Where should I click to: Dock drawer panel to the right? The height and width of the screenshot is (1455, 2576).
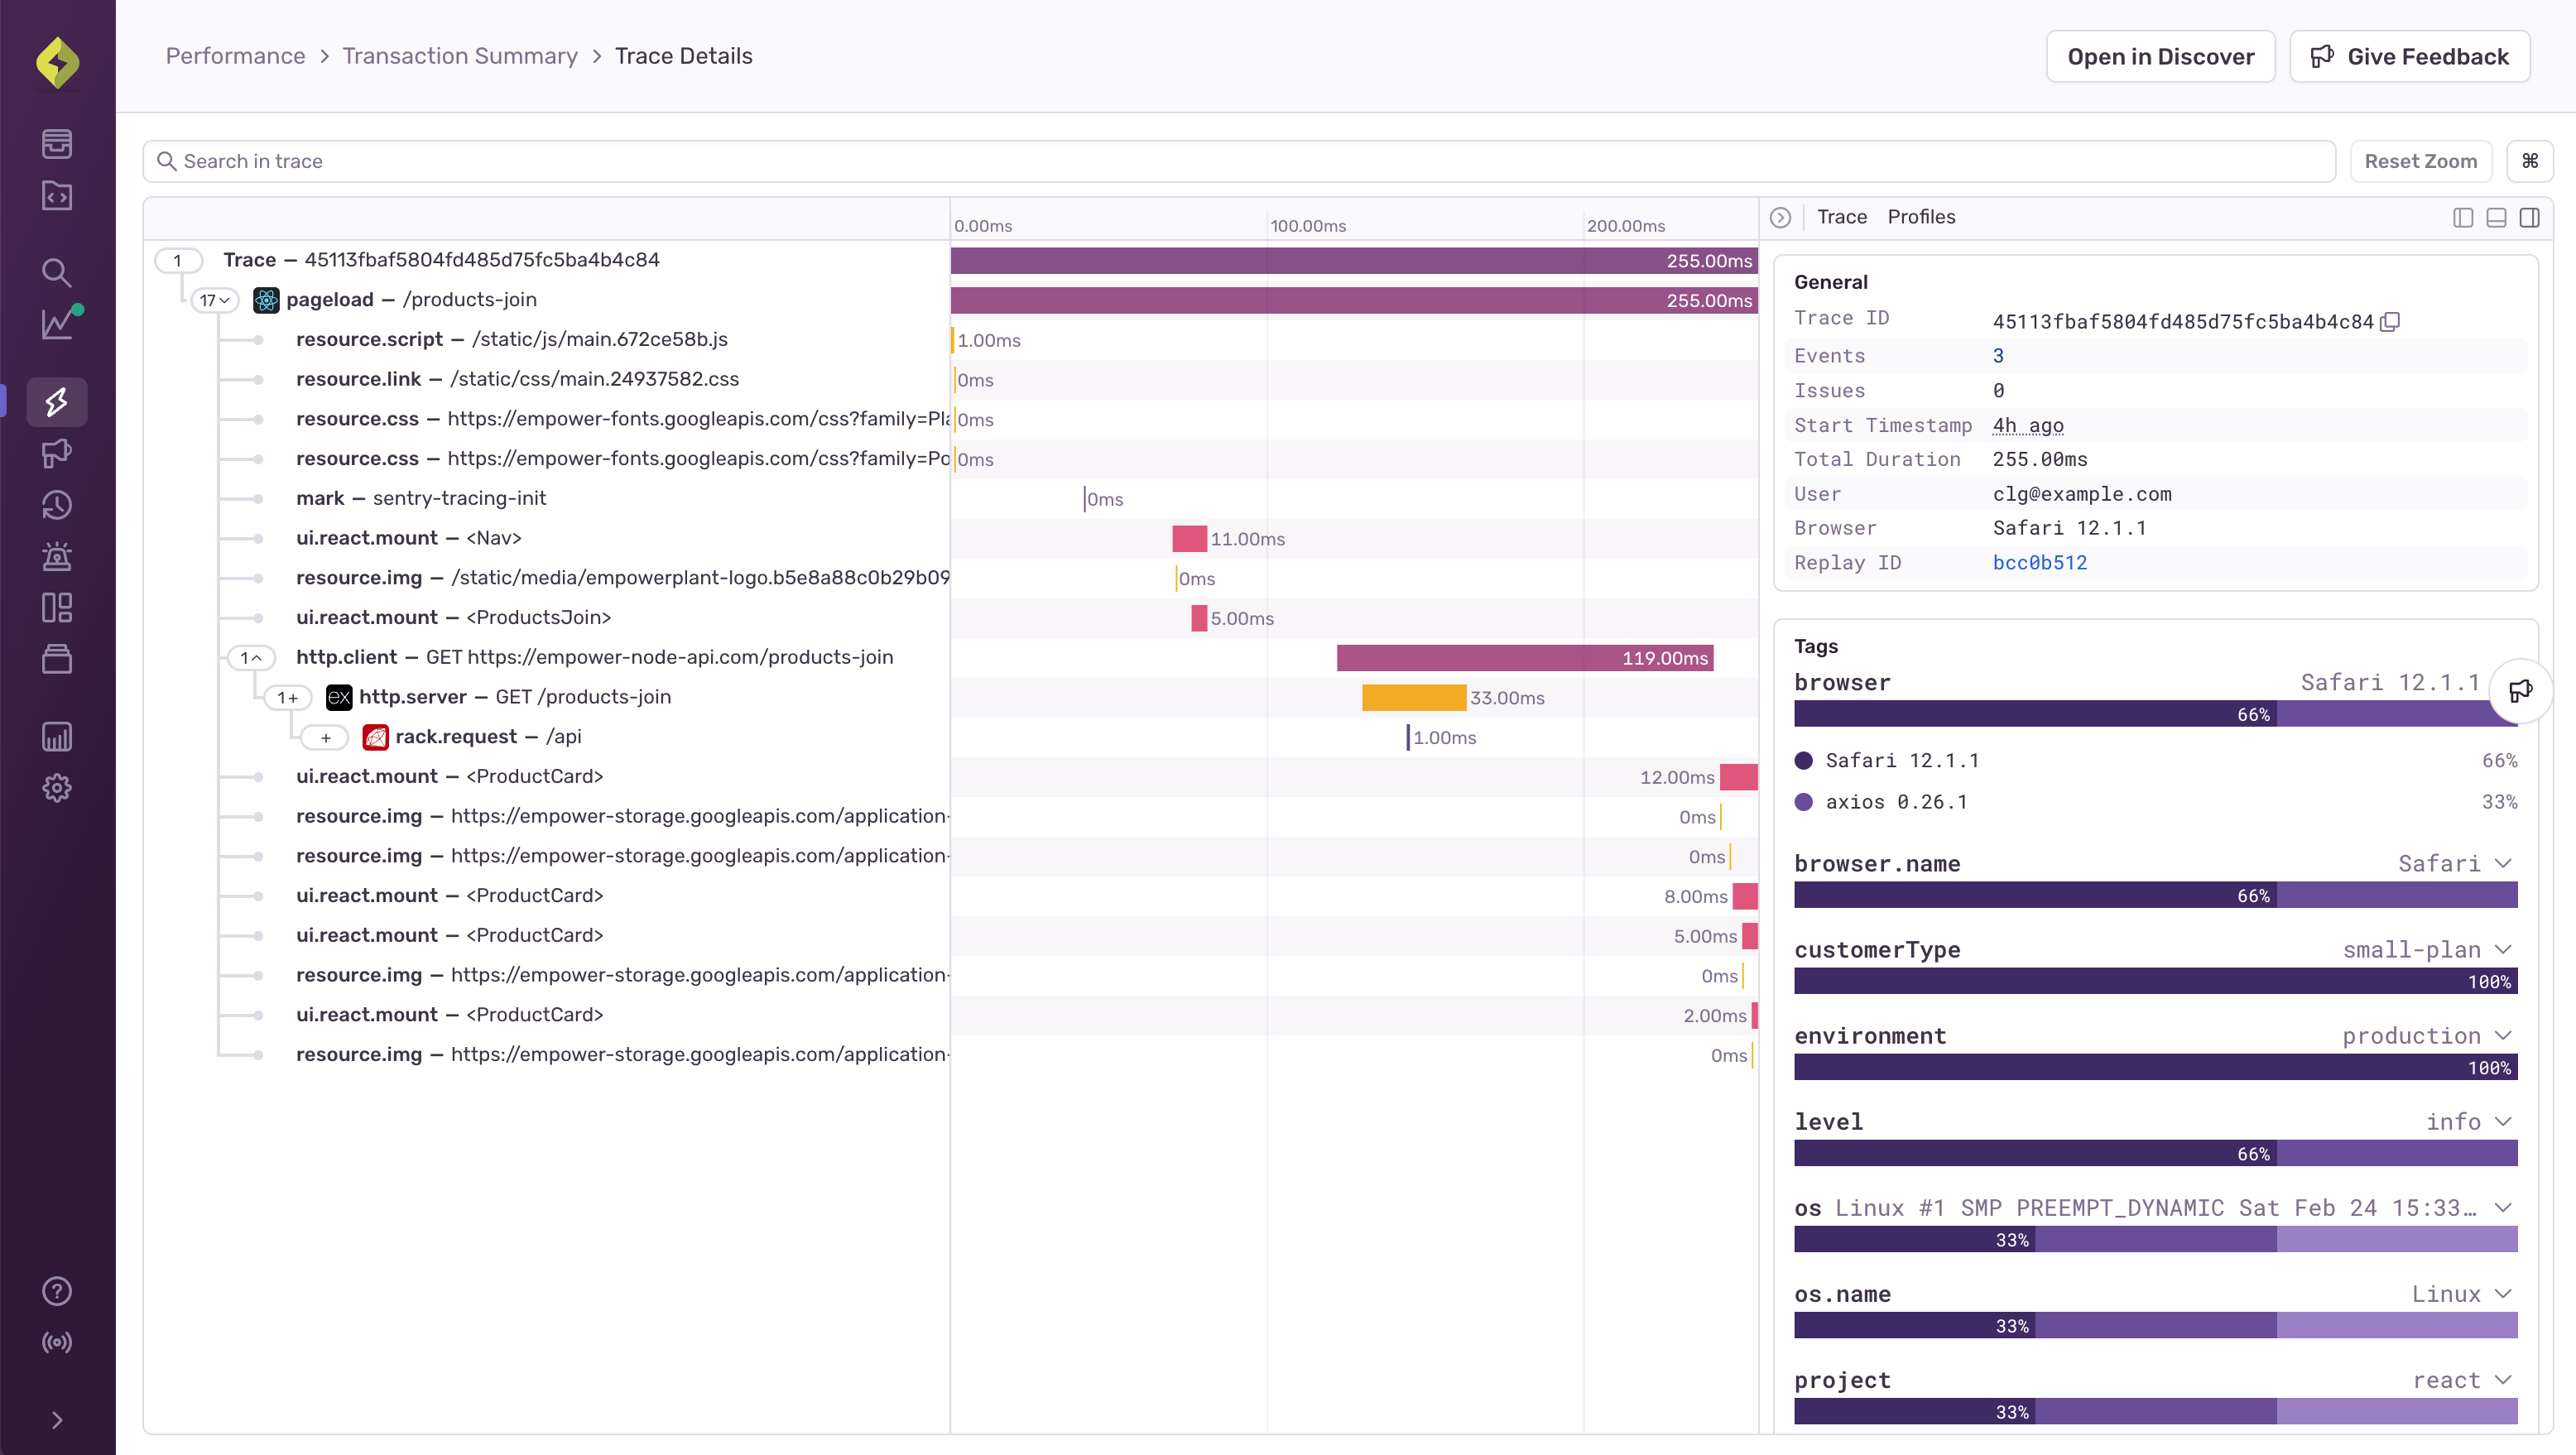[2530, 218]
